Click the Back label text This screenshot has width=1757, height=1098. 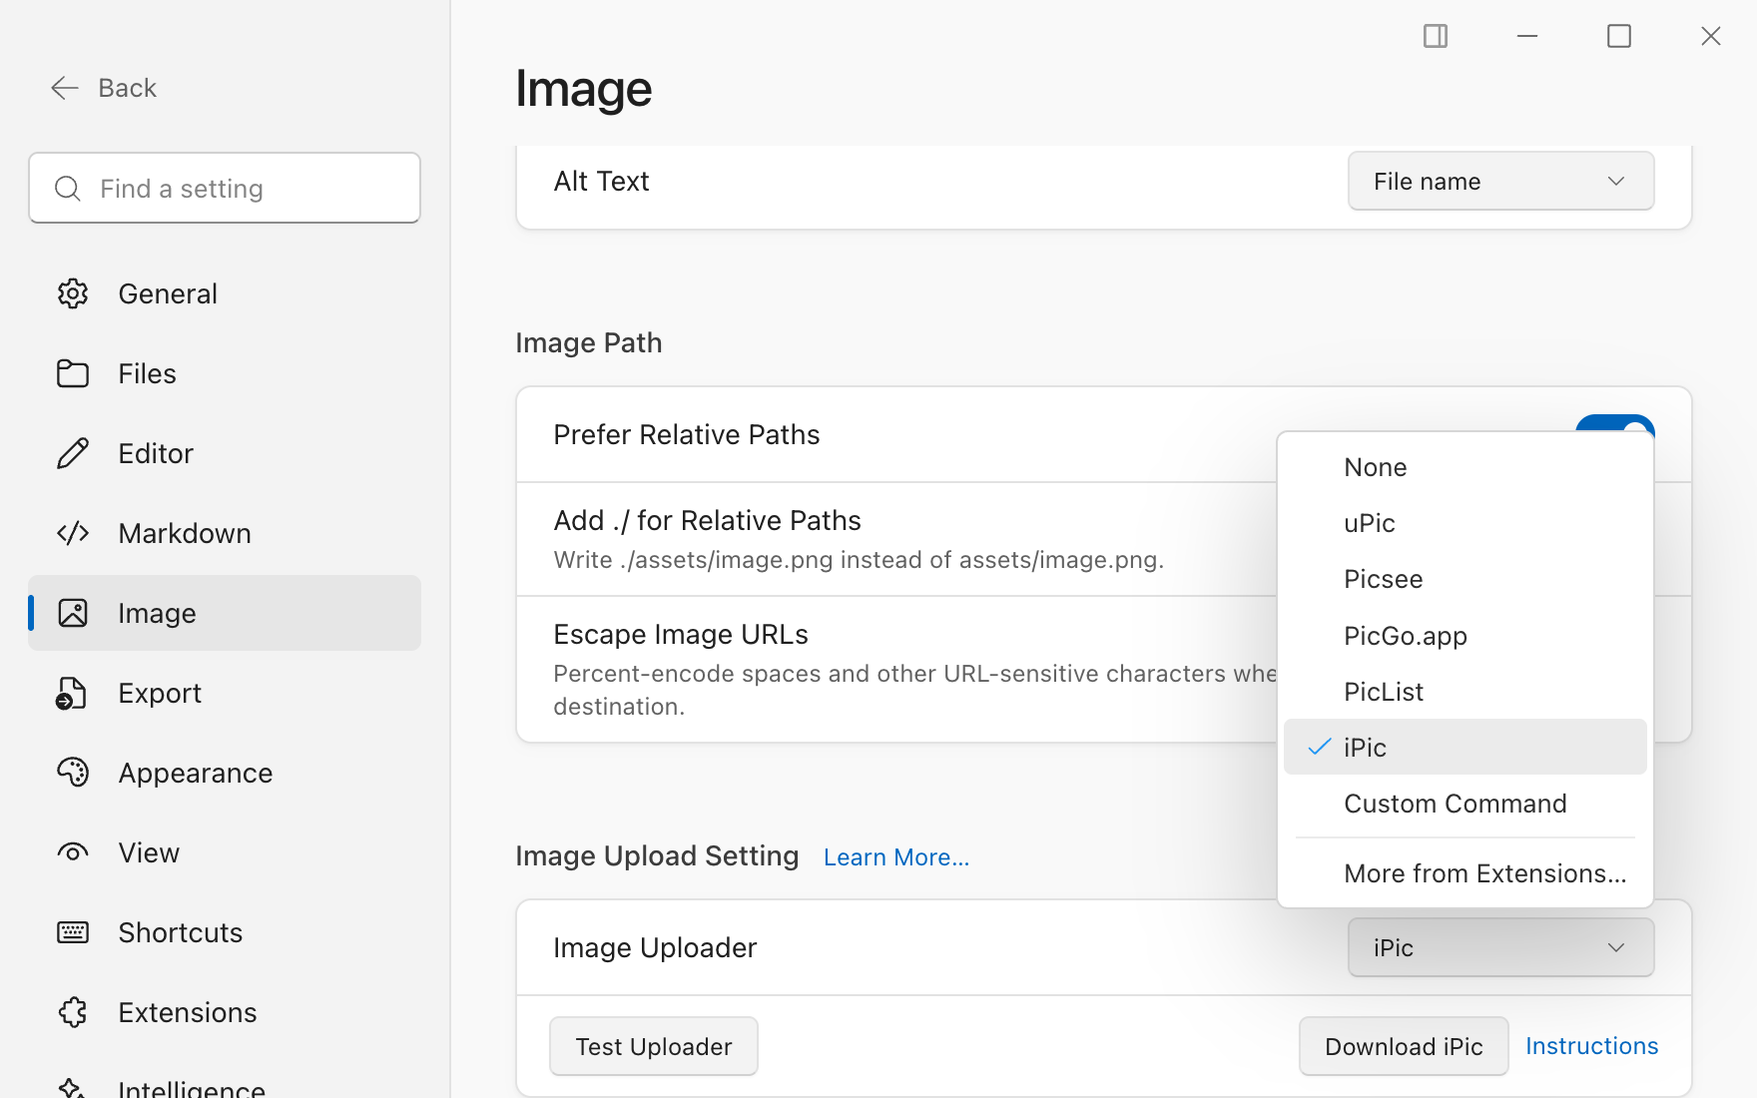(x=127, y=88)
